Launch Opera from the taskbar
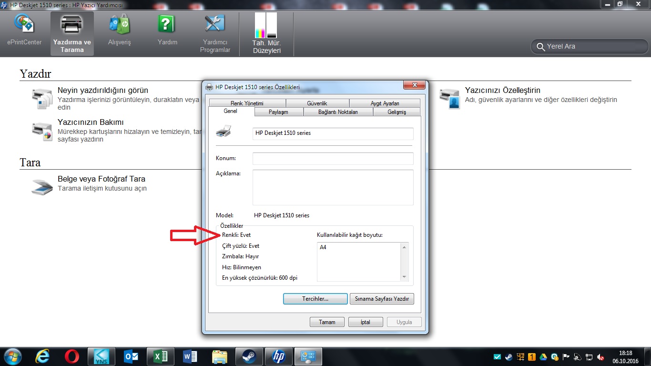The height and width of the screenshot is (366, 651). click(x=71, y=356)
